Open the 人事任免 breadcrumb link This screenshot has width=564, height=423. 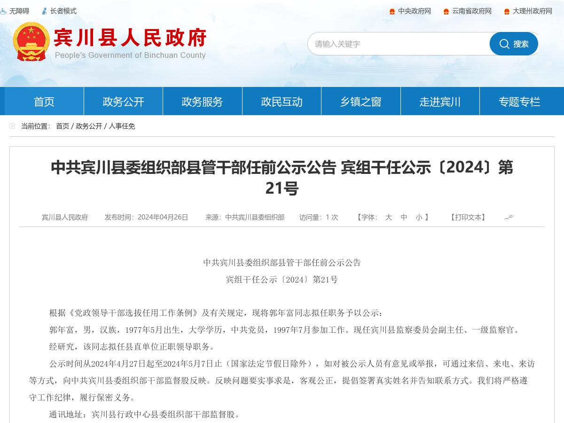(122, 126)
